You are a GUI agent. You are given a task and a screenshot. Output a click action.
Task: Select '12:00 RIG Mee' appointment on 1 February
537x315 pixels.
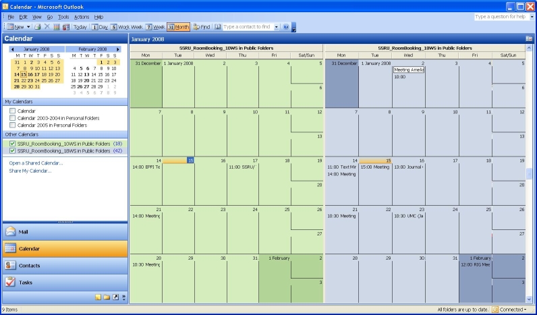point(476,264)
